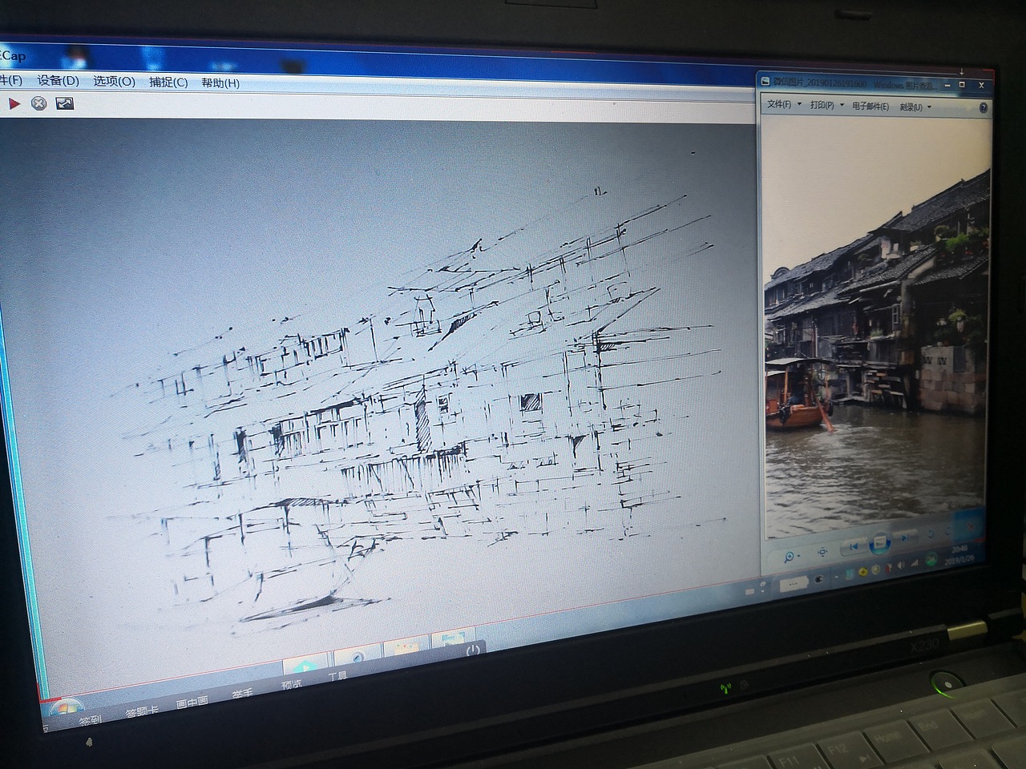Click the actual size fit icon in Photo Viewer
Screen dimensions: 1026x769
point(822,552)
